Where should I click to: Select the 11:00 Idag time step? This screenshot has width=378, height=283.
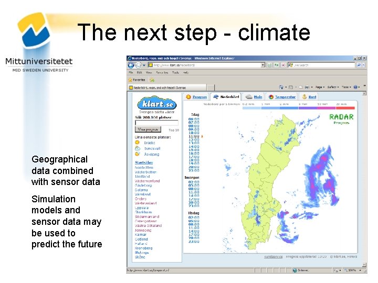pyautogui.click(x=194, y=136)
